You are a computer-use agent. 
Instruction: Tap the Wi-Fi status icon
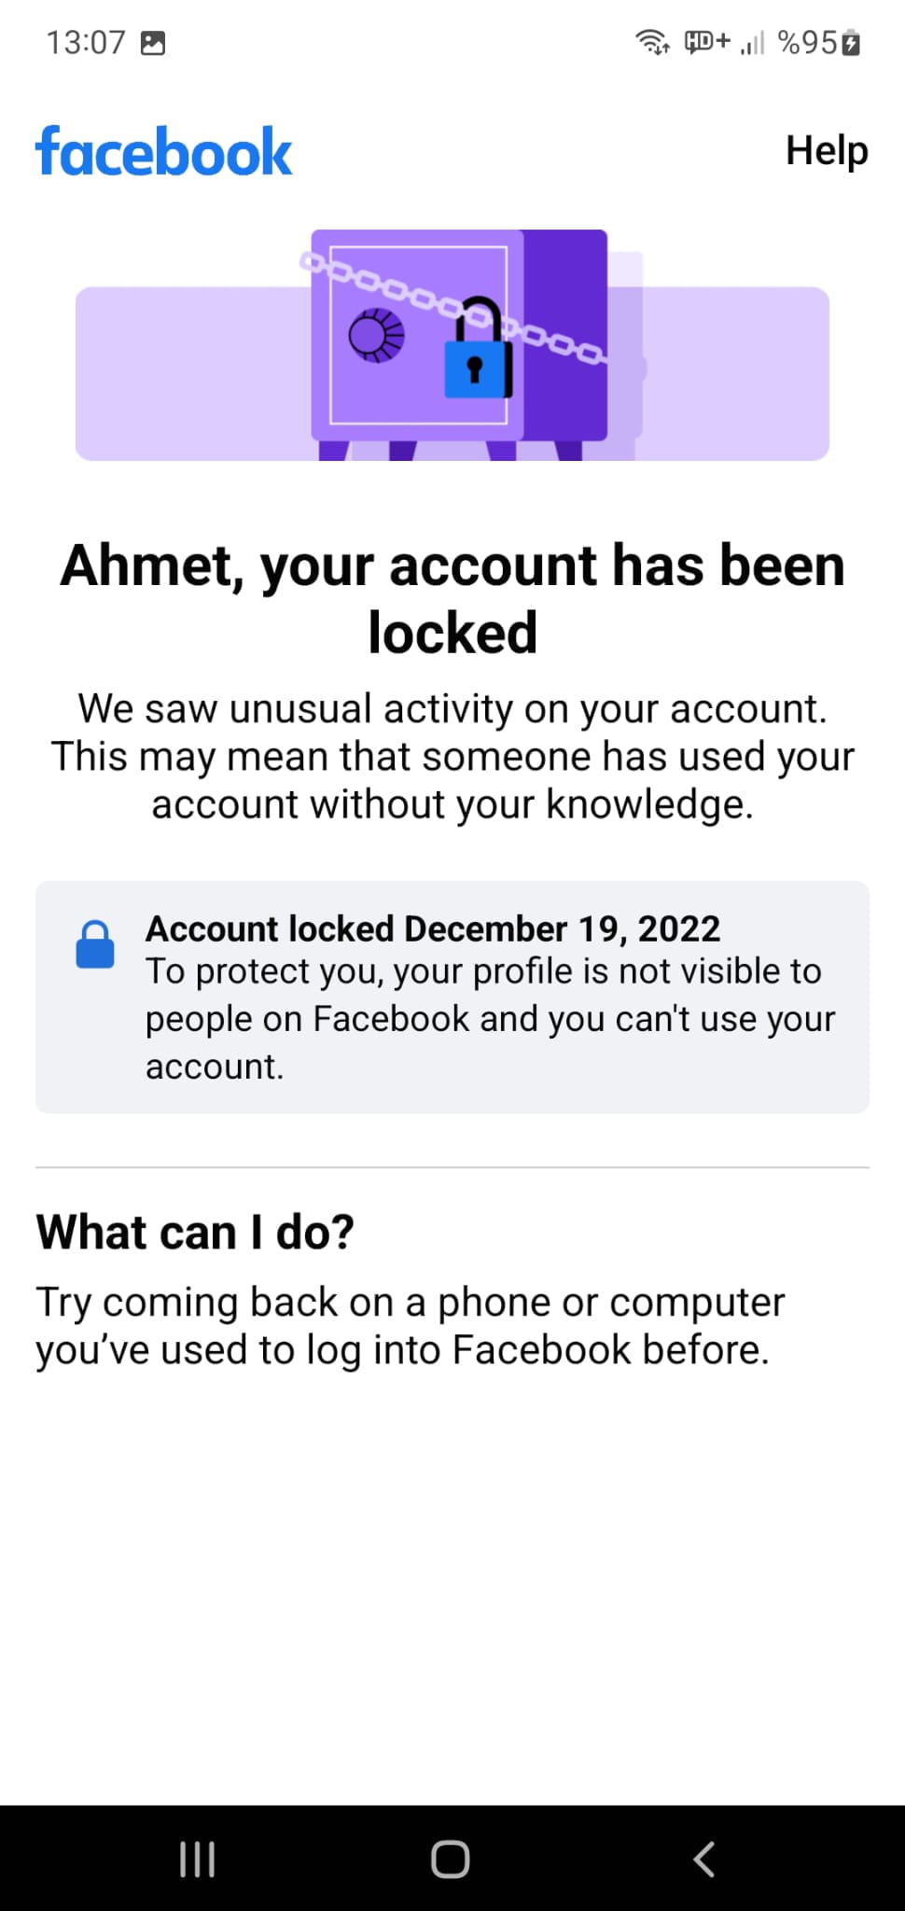coord(651,42)
